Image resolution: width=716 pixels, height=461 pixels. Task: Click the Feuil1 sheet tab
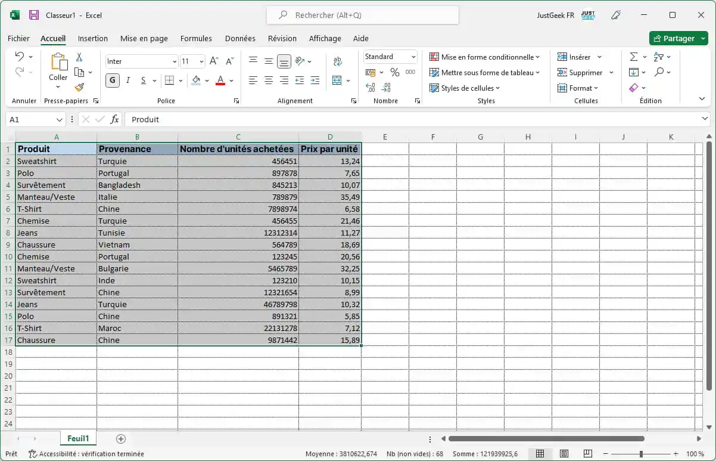(x=78, y=438)
